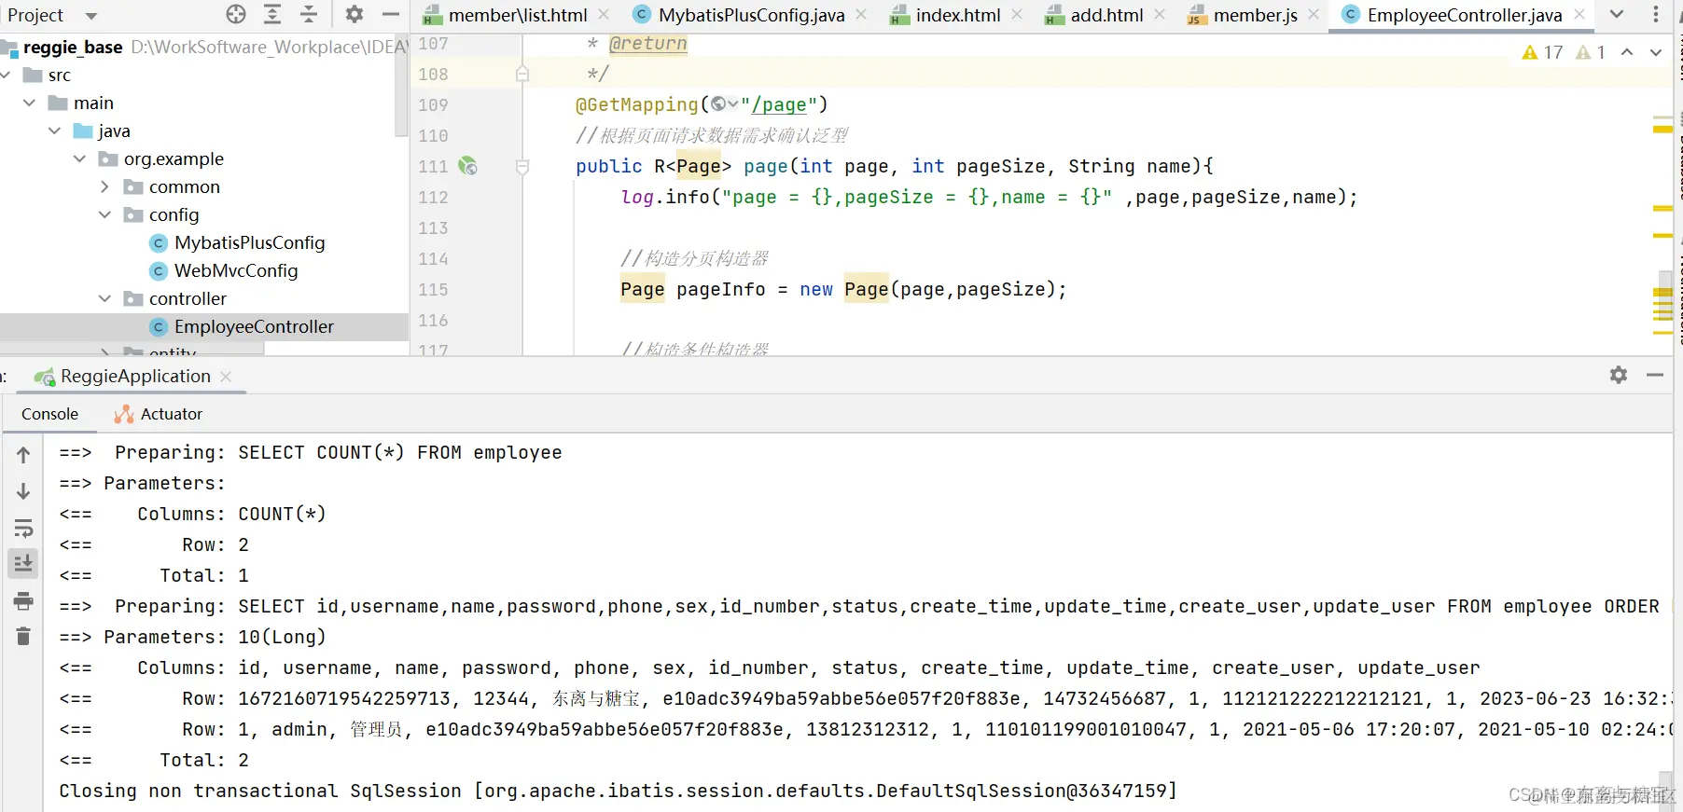The height and width of the screenshot is (812, 1683).
Task: Close the index.html tab
Action: click(1017, 15)
